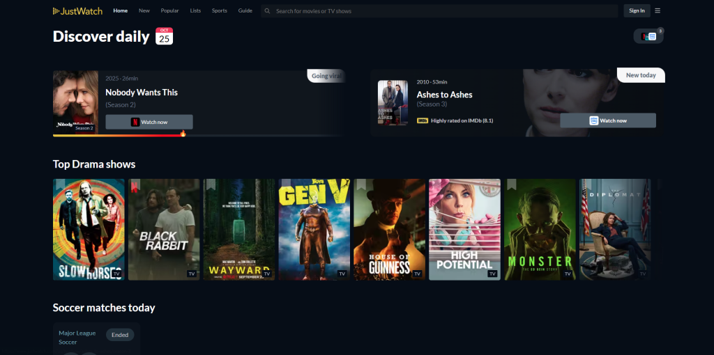Click the Sign In button
Screen dimensions: 714x355
pos(637,11)
